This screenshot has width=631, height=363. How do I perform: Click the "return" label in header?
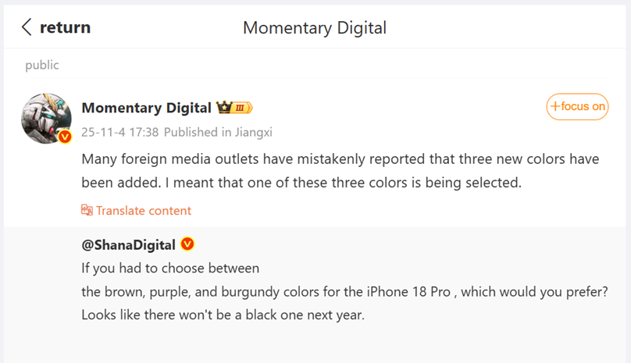[x=65, y=27]
